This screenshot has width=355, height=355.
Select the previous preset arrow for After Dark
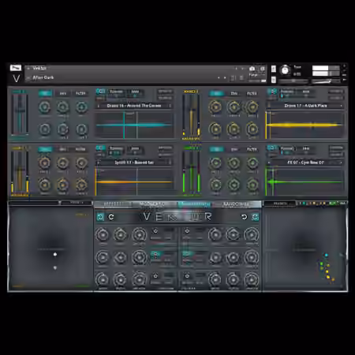(x=219, y=78)
